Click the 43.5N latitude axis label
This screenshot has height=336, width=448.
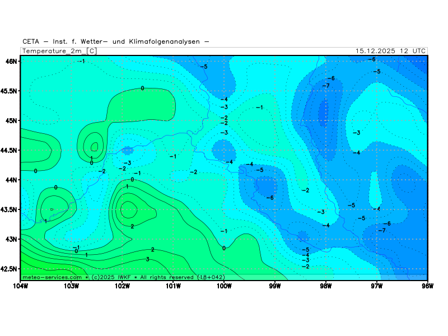[9, 209]
